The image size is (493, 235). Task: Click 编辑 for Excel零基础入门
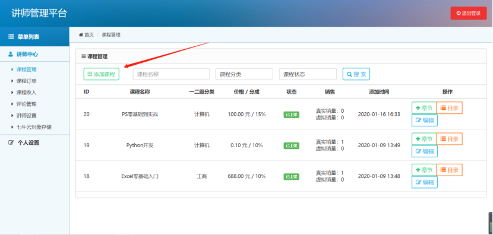[x=425, y=182]
